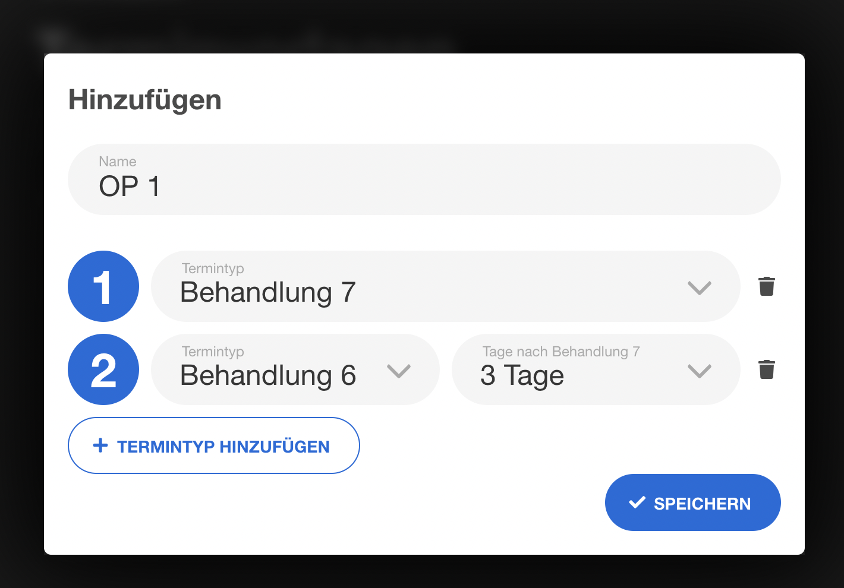Expand the Behandlung 7 chevron arrow
Image resolution: width=844 pixels, height=588 pixels.
(700, 288)
